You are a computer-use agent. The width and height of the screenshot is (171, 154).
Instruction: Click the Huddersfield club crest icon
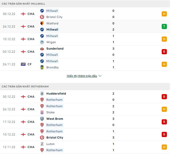point(42,94)
